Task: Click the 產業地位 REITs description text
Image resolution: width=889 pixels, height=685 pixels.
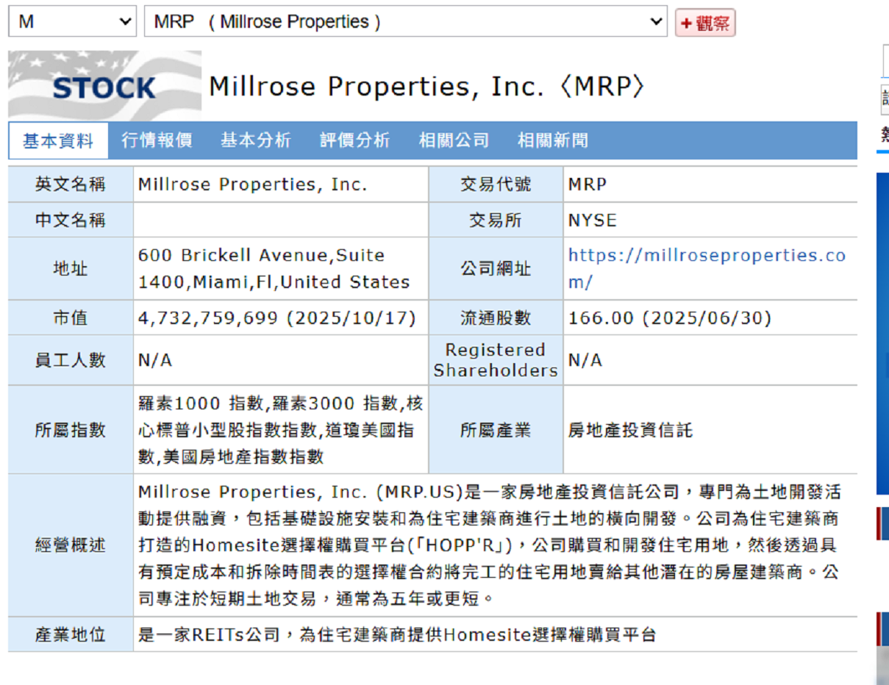Action: 397,634
